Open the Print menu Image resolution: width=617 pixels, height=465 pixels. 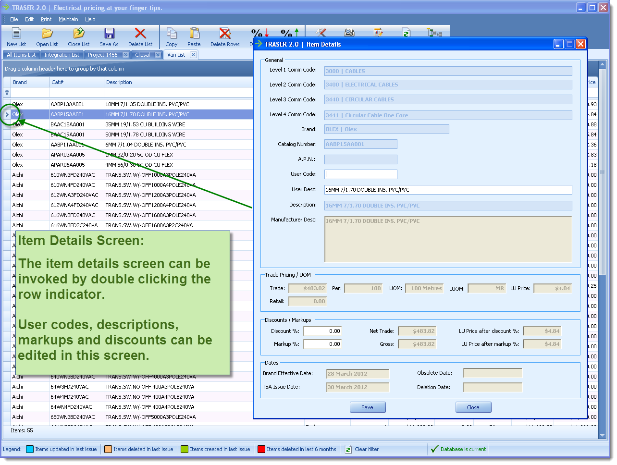click(46, 20)
